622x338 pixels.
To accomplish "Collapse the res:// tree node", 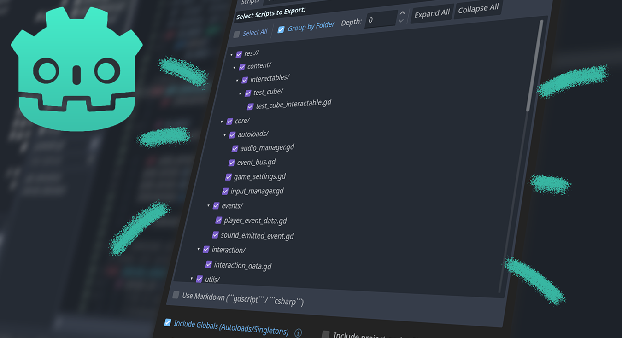I will pyautogui.click(x=231, y=54).
